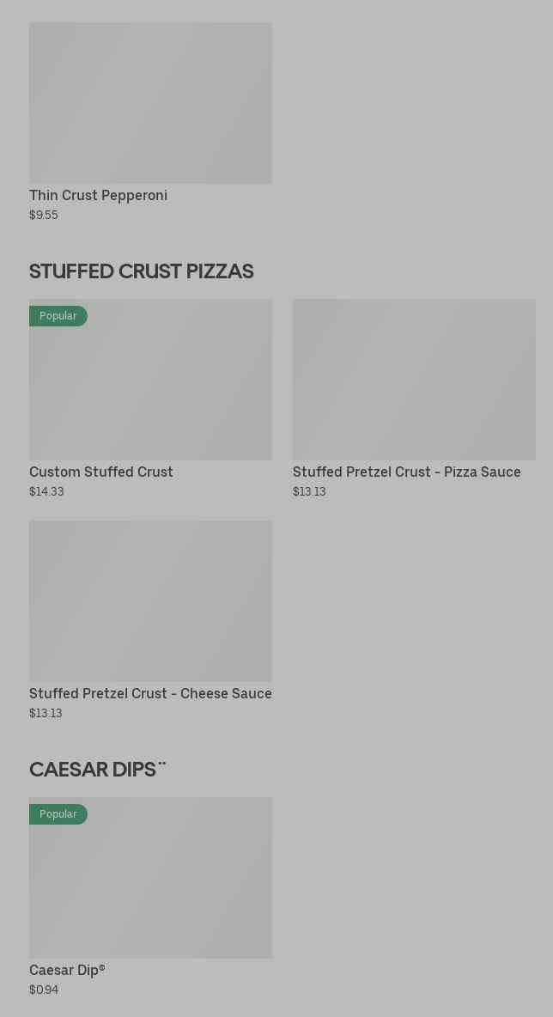
Task: Select the Custom Stuffed Crust name link
Action: coord(101,472)
